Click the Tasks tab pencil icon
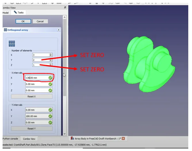The height and width of the screenshot is (151, 192). pos(15,12)
